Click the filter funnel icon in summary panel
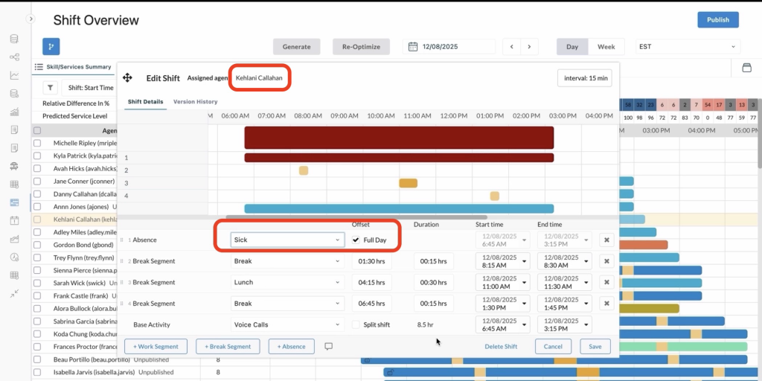 (x=51, y=88)
